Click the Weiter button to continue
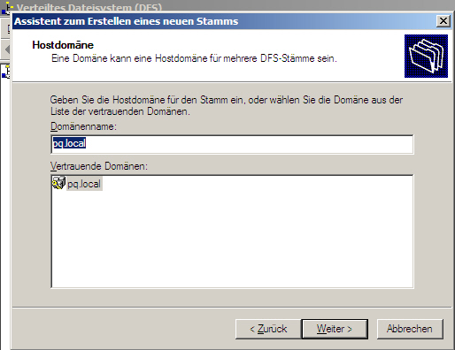 click(x=335, y=329)
